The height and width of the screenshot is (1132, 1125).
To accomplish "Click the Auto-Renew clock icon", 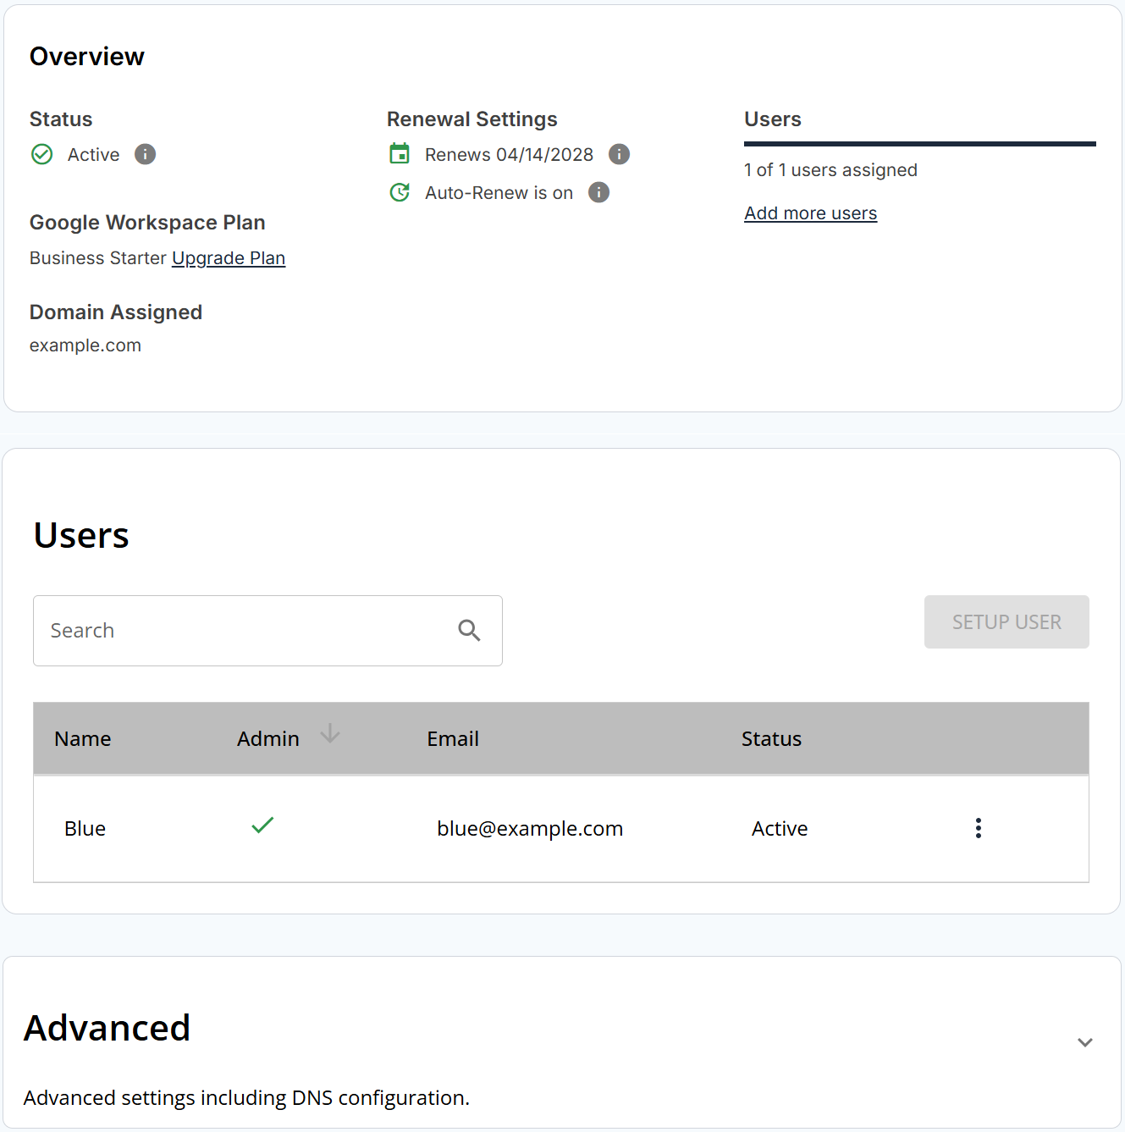I will pos(400,192).
